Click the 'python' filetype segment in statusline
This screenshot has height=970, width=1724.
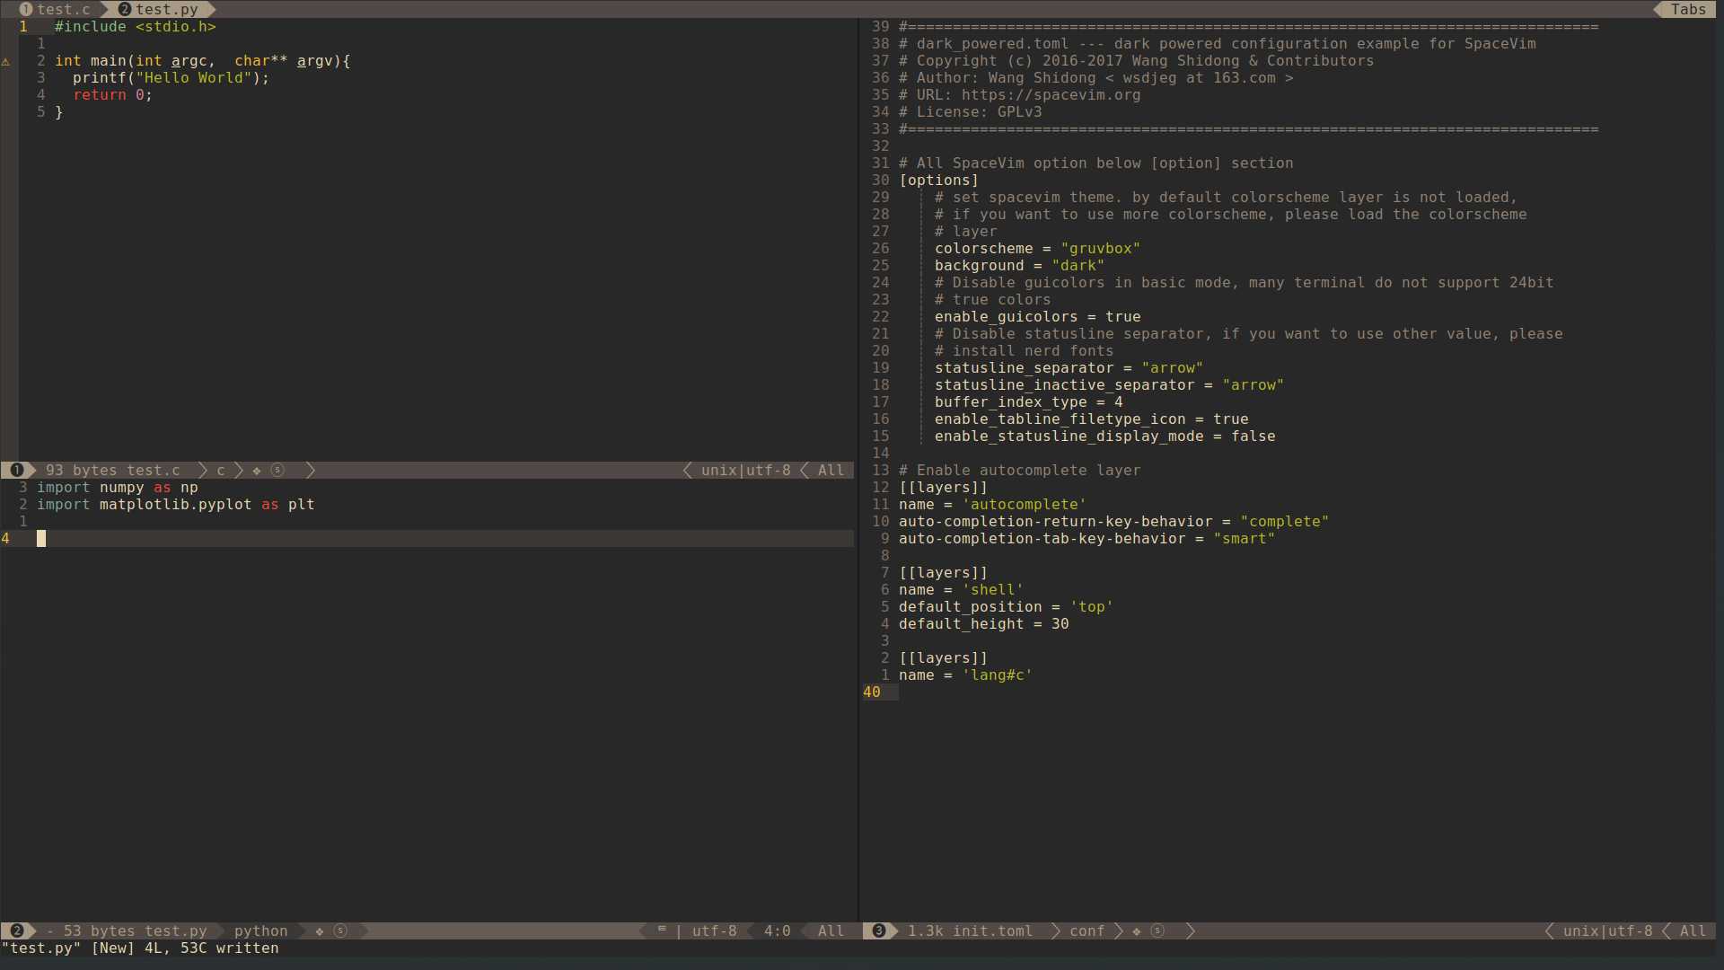261,930
